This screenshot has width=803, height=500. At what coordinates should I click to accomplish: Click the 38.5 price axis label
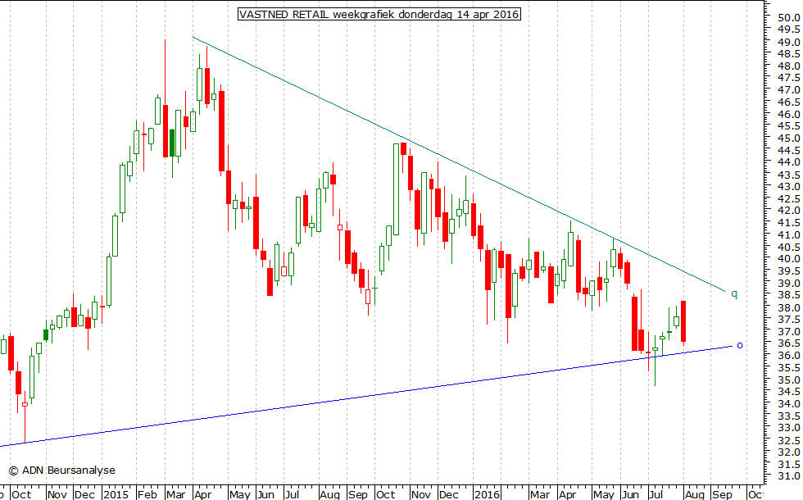pos(789,295)
